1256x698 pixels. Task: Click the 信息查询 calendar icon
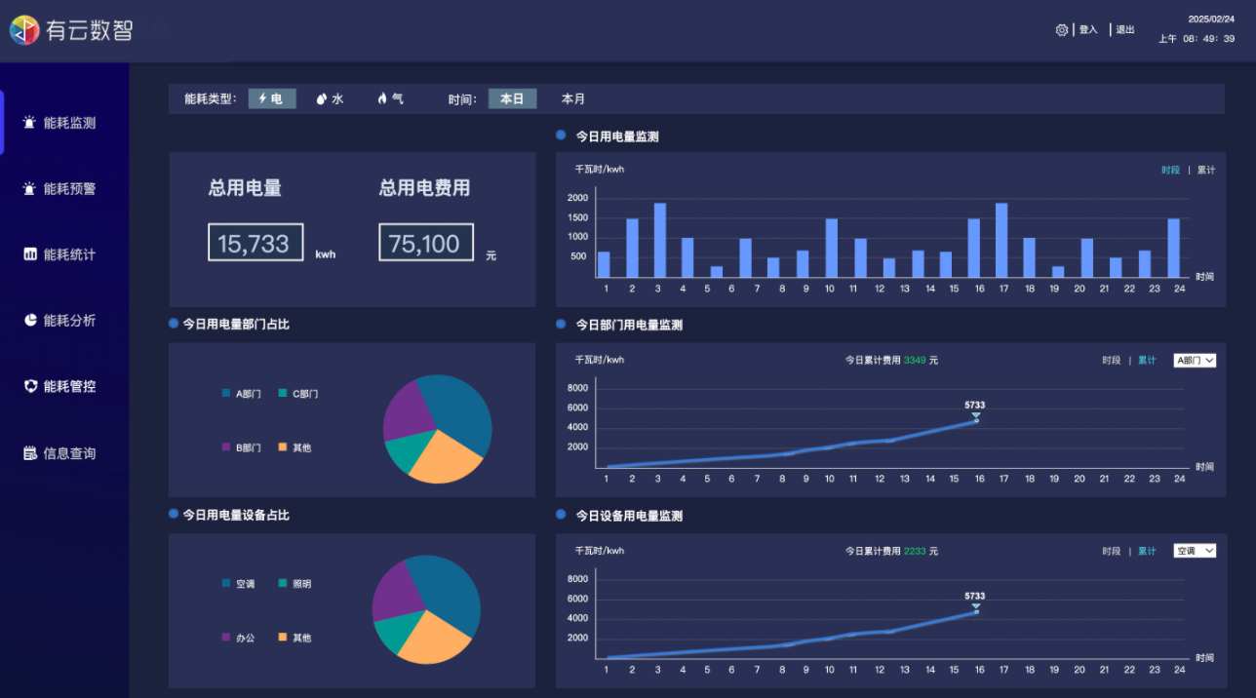pyautogui.click(x=29, y=453)
